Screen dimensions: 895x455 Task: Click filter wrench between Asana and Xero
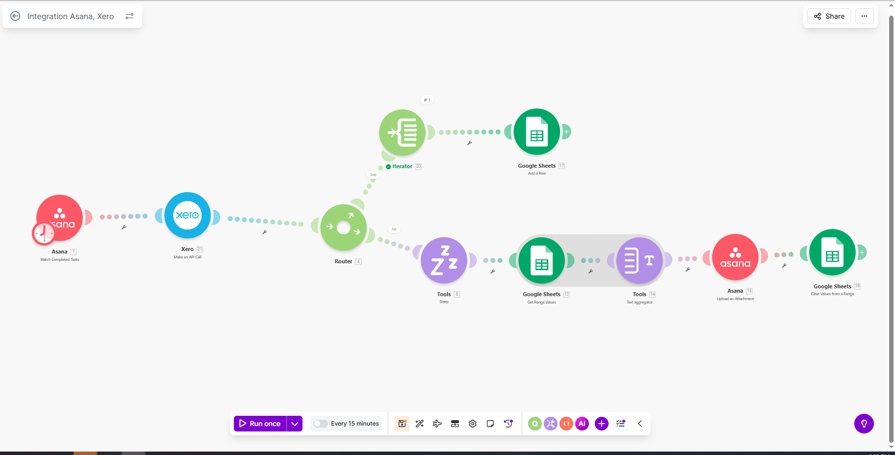[x=124, y=227]
